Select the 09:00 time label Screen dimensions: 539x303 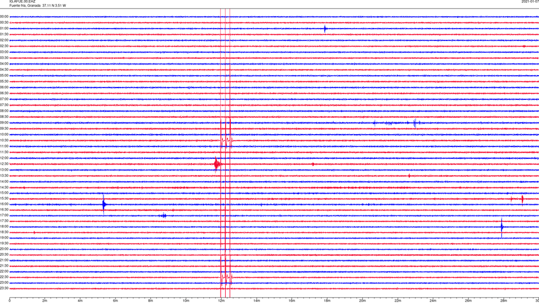pyautogui.click(x=4, y=123)
